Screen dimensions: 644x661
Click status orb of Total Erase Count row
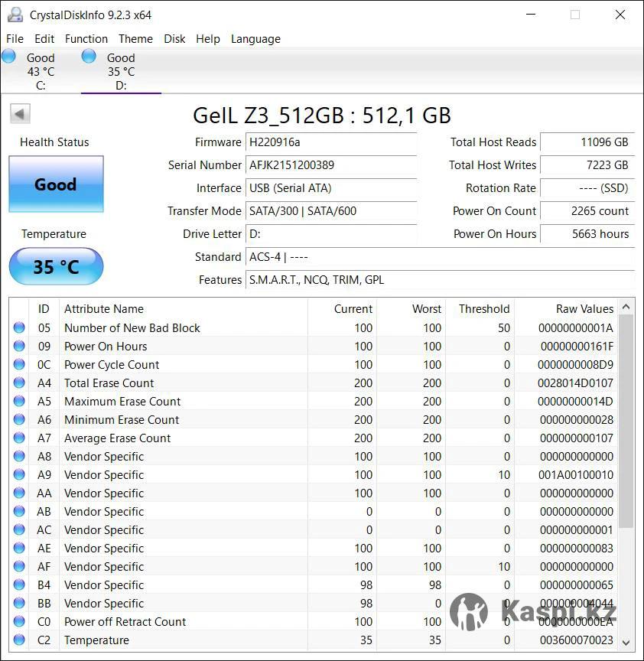(x=19, y=383)
